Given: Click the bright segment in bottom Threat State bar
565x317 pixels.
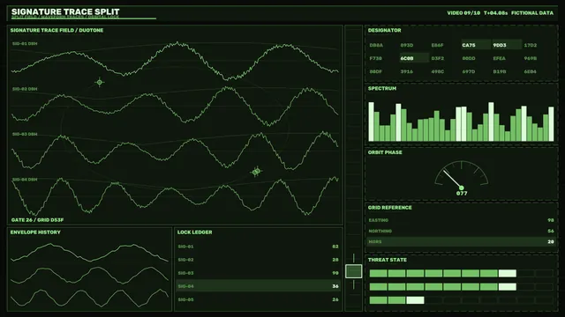Looking at the screenshot, I should [x=415, y=299].
